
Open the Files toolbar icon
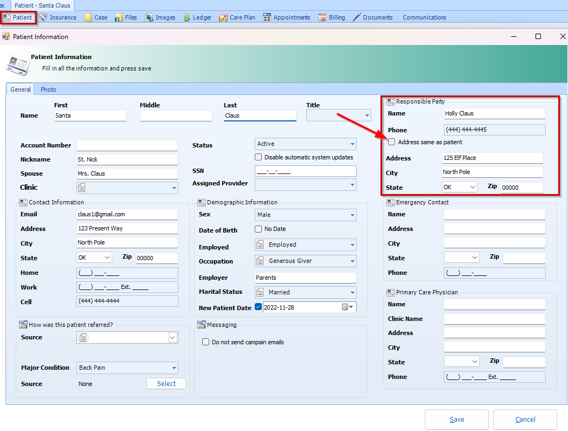pyautogui.click(x=125, y=17)
